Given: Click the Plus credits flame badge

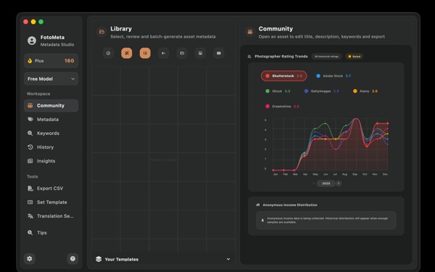Looking at the screenshot, I should pyautogui.click(x=51, y=61).
